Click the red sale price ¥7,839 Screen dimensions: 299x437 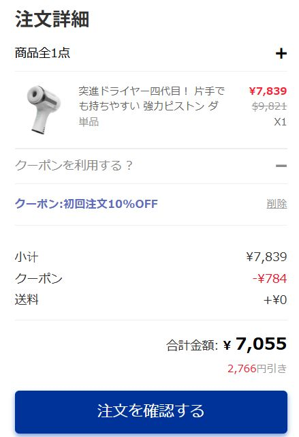[x=268, y=91]
